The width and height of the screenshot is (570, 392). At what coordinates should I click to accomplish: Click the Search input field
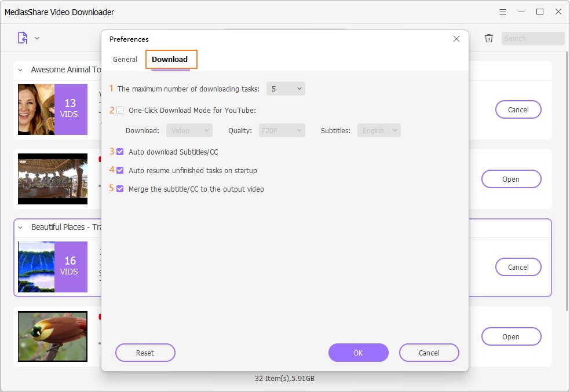click(x=532, y=39)
